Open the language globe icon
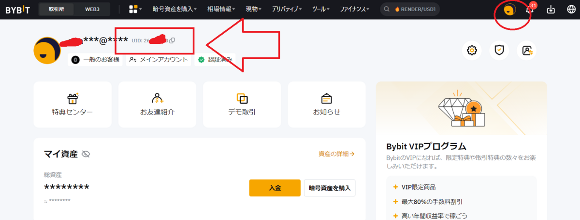Image resolution: width=580 pixels, height=220 pixels. pyautogui.click(x=571, y=10)
